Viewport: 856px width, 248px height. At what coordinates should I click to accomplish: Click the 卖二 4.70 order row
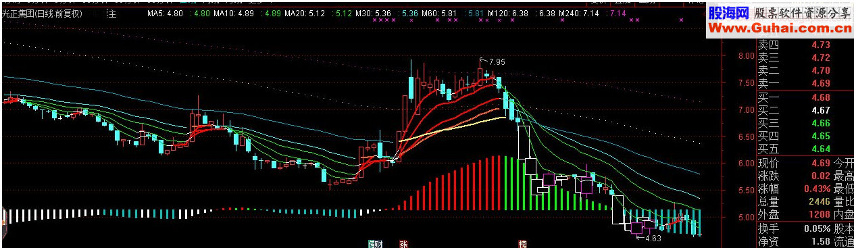coord(794,70)
